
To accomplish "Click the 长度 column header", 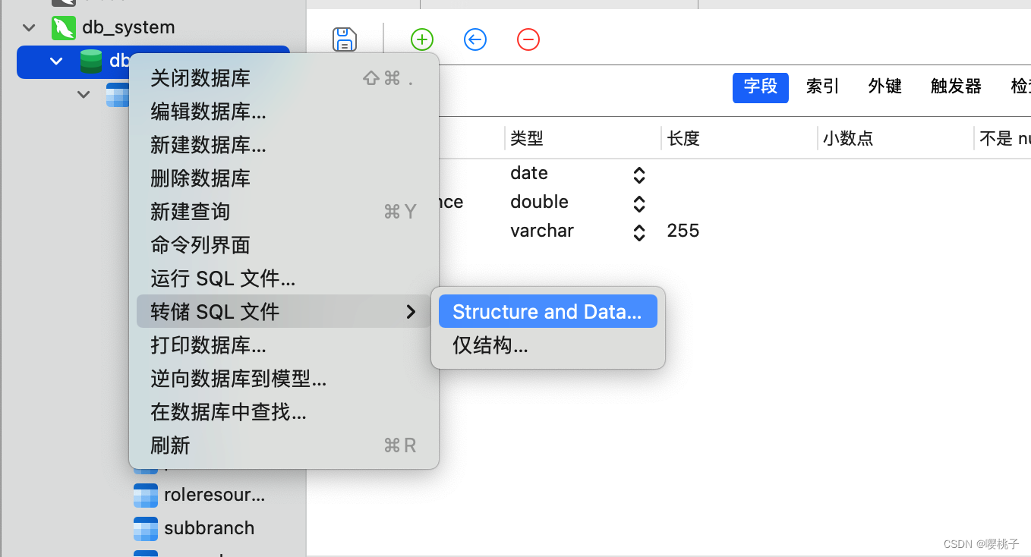I will point(739,138).
